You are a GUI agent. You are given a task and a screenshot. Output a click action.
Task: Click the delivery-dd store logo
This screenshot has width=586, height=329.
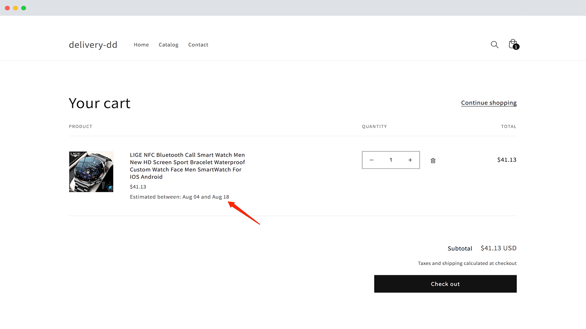pos(93,45)
